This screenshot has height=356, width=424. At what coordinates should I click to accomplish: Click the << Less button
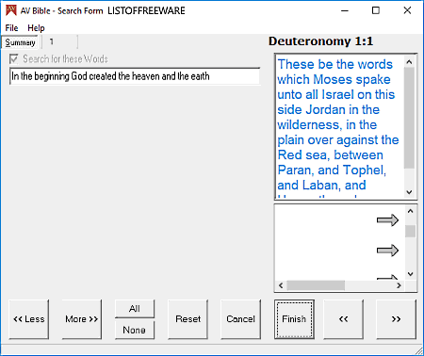(29, 319)
